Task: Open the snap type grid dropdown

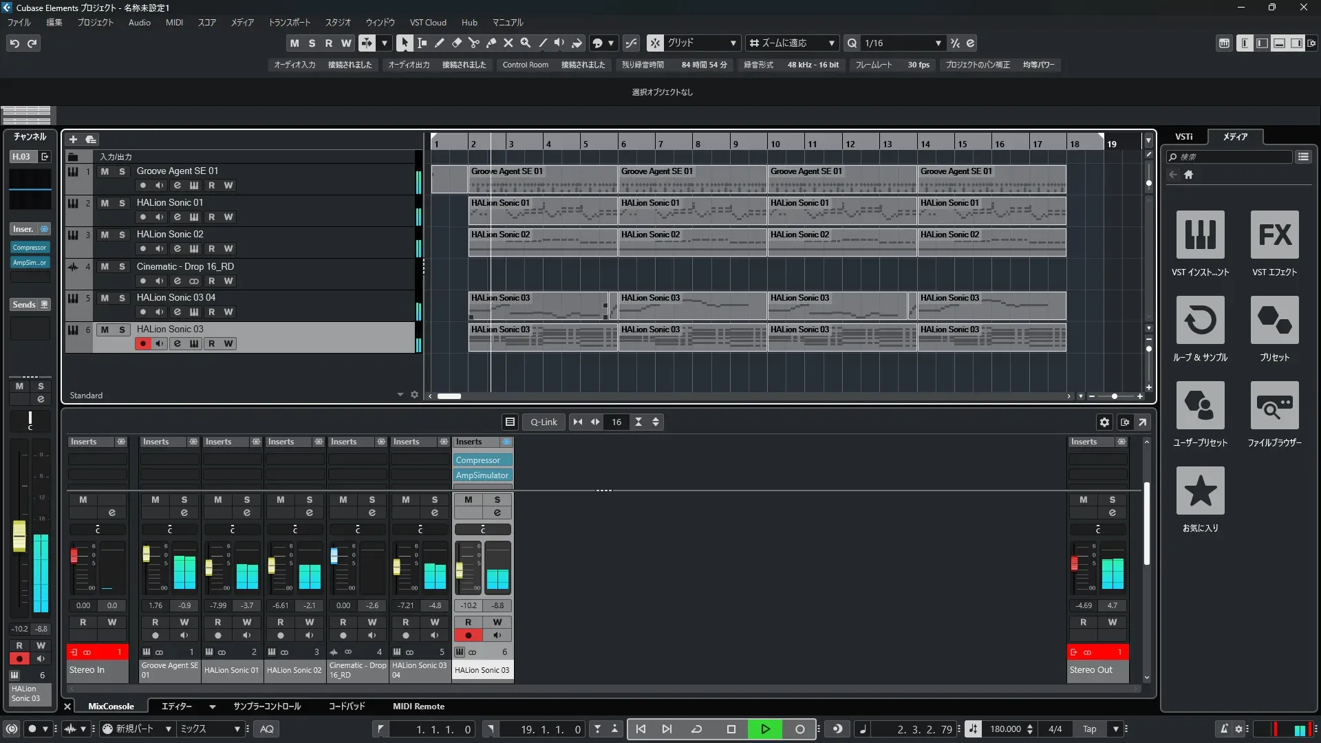Action: point(733,43)
